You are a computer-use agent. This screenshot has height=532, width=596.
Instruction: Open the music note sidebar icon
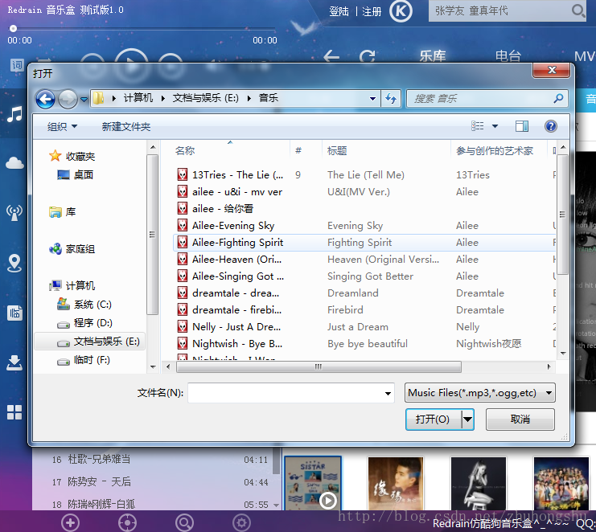point(14,114)
